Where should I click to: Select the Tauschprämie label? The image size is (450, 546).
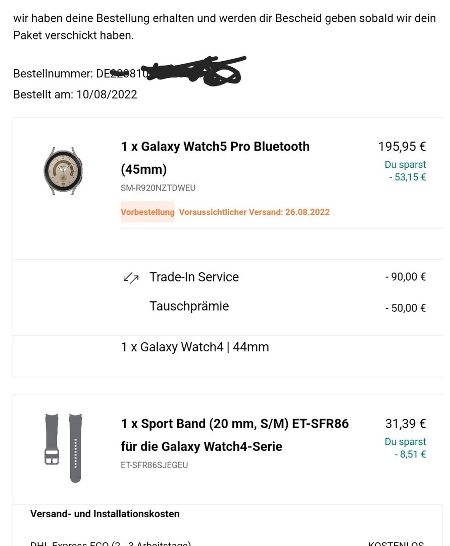point(189,306)
